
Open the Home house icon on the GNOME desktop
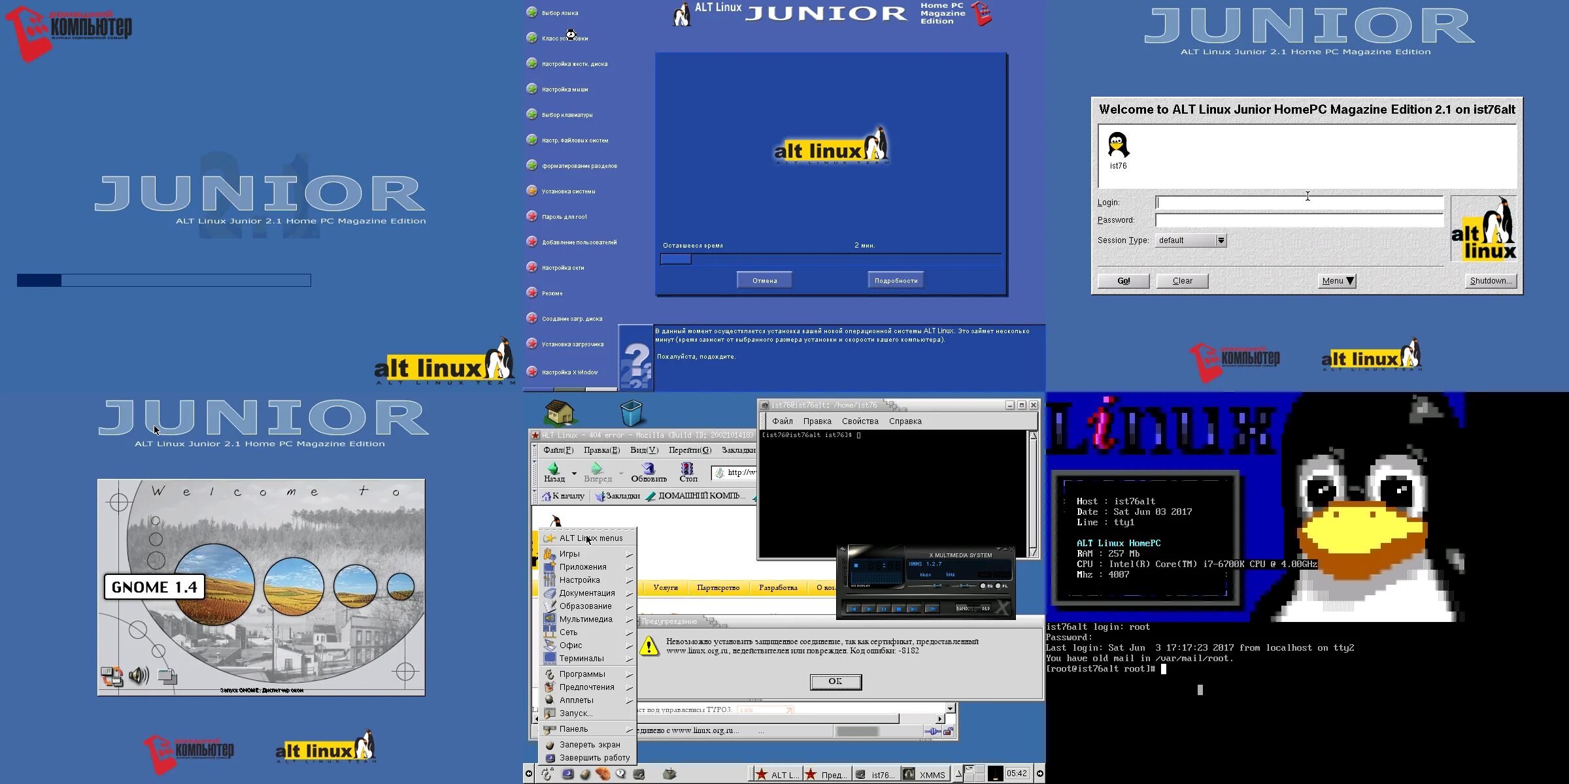pyautogui.click(x=560, y=413)
